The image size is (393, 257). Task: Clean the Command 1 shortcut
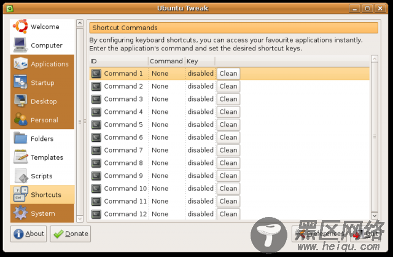click(228, 74)
